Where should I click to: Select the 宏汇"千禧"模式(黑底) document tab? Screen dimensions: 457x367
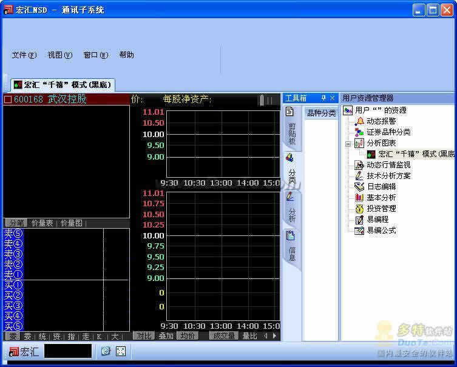pyautogui.click(x=63, y=85)
